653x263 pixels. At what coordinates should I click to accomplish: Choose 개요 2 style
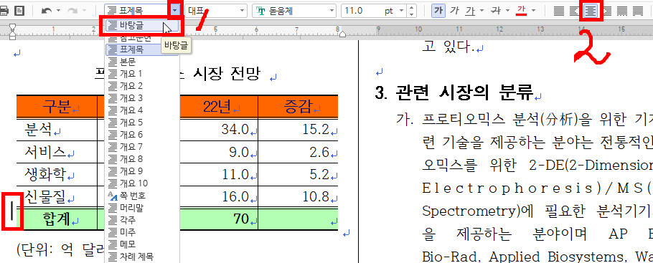tap(141, 86)
